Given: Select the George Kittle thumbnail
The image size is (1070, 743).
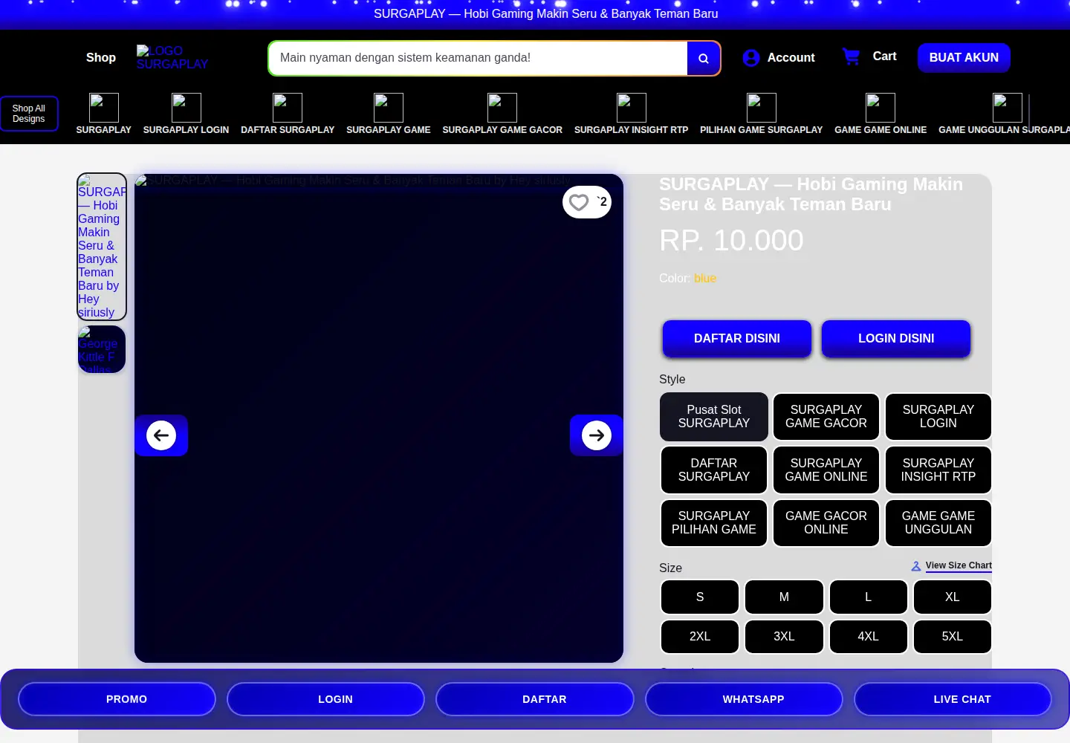Looking at the screenshot, I should [x=102, y=349].
